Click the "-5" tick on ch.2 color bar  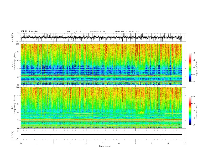point(194,111)
